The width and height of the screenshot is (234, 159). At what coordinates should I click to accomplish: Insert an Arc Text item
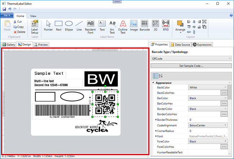(112, 26)
